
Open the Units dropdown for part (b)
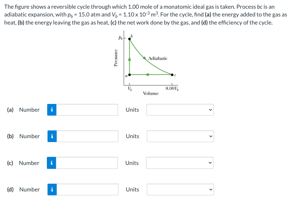coord(180,136)
